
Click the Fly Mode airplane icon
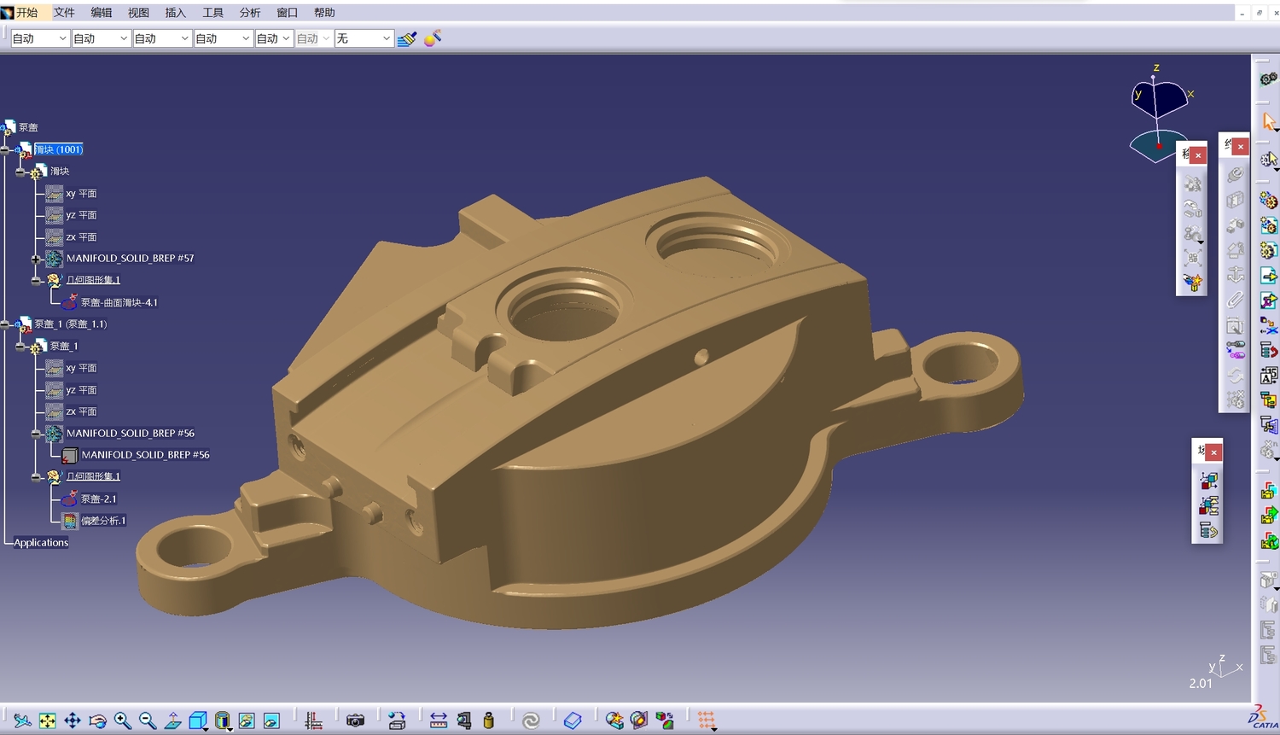[x=22, y=720]
